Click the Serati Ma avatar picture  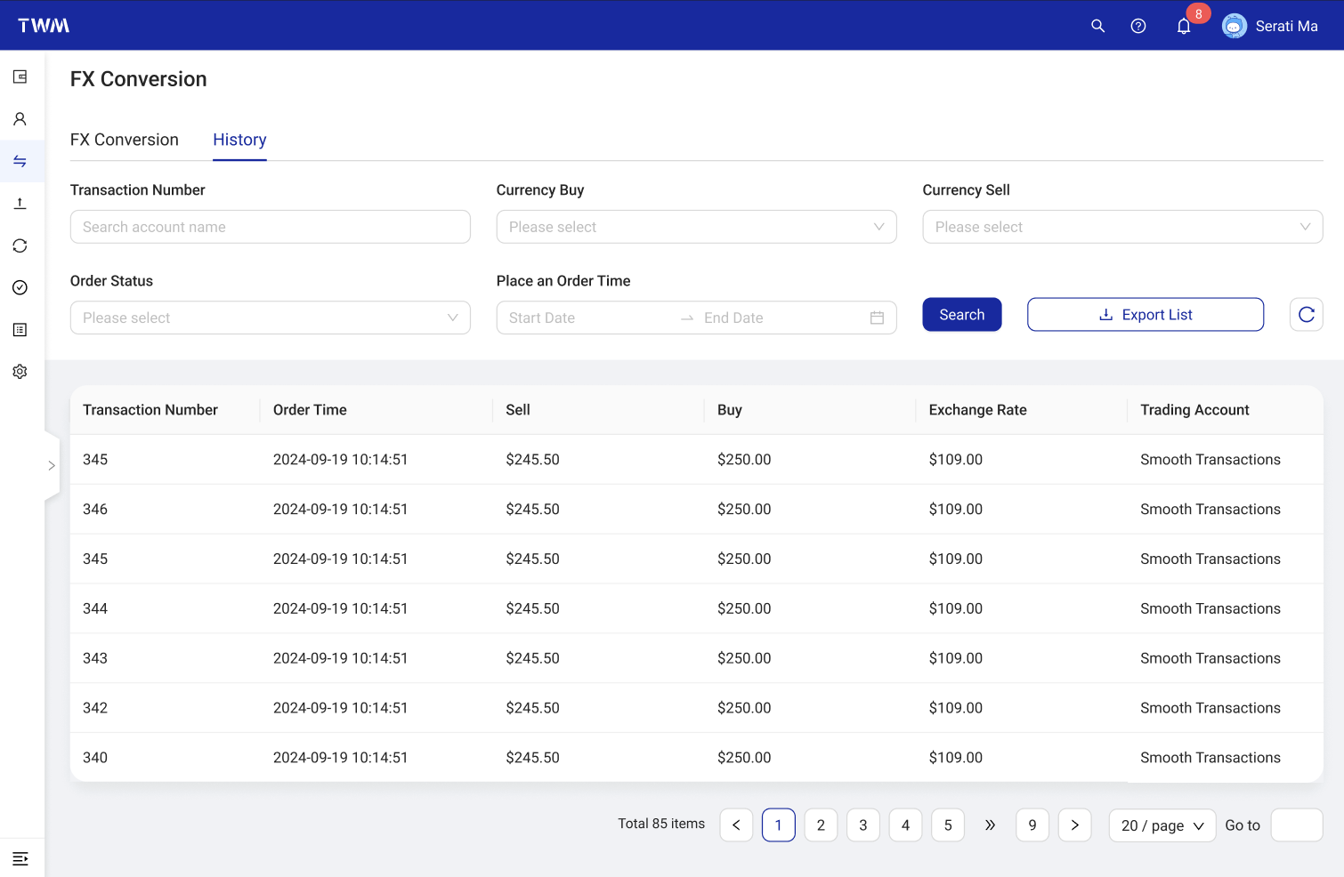1234,26
